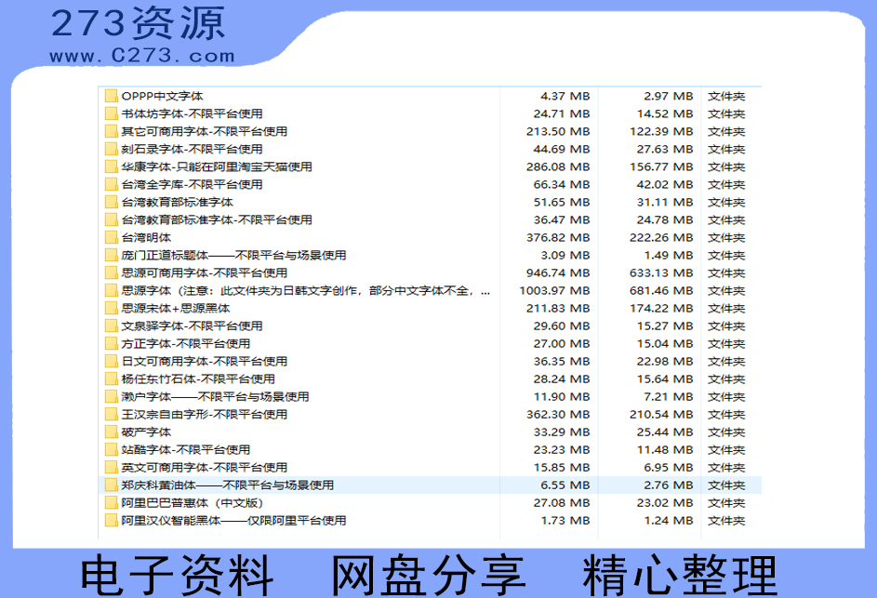Screen dimensions: 877x598
Task: Click the folder icon for 日文可商用字体-不限平台使用
Action: pos(112,362)
